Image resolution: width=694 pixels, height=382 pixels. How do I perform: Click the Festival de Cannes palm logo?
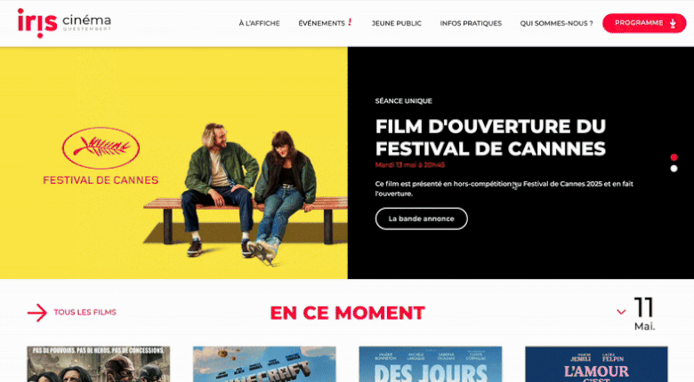(x=101, y=148)
